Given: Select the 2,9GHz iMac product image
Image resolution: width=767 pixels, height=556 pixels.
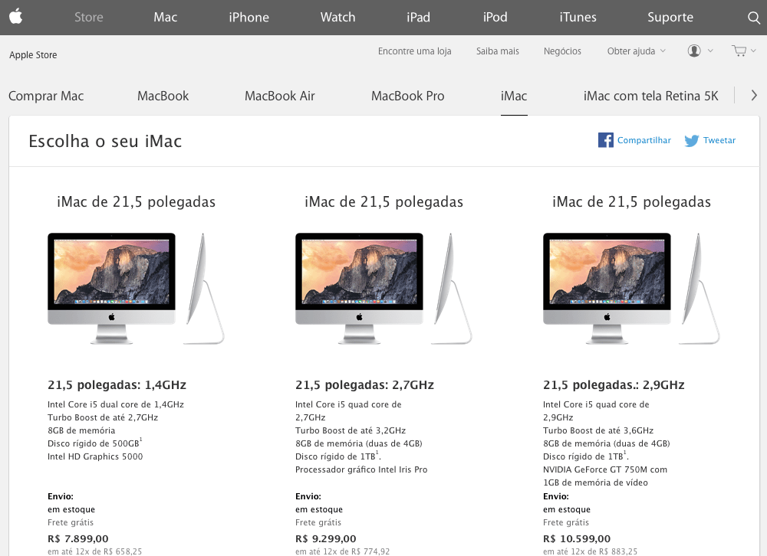Looking at the screenshot, I should (x=631, y=288).
